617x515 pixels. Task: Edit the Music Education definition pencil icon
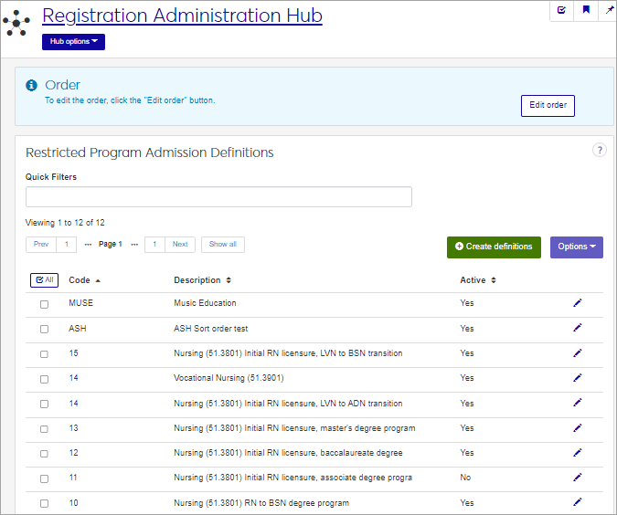click(577, 303)
